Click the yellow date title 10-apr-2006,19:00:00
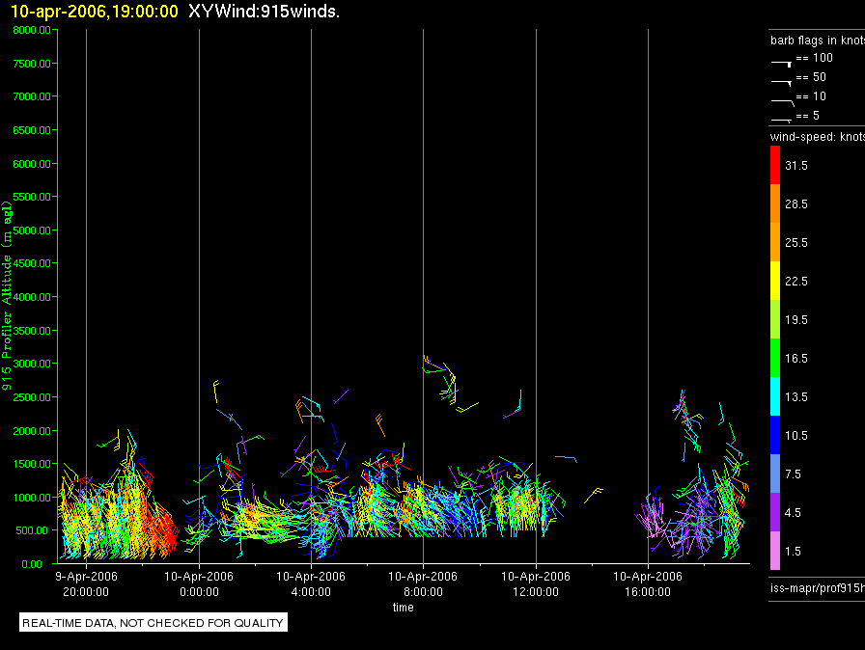Viewport: 865px width, 650px height. tap(95, 12)
